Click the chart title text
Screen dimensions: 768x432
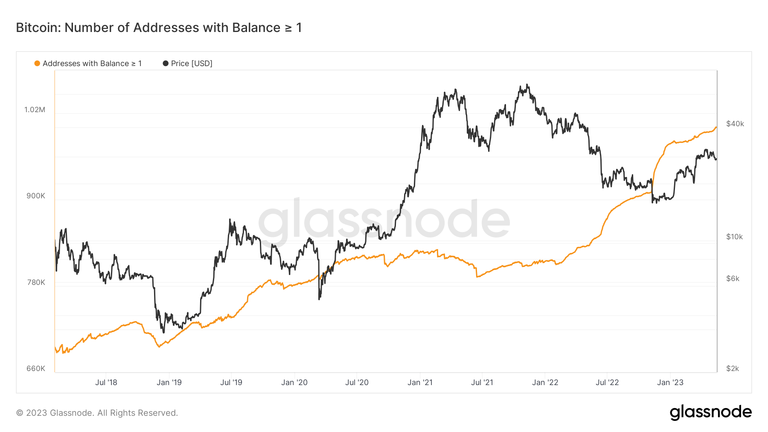pos(159,28)
